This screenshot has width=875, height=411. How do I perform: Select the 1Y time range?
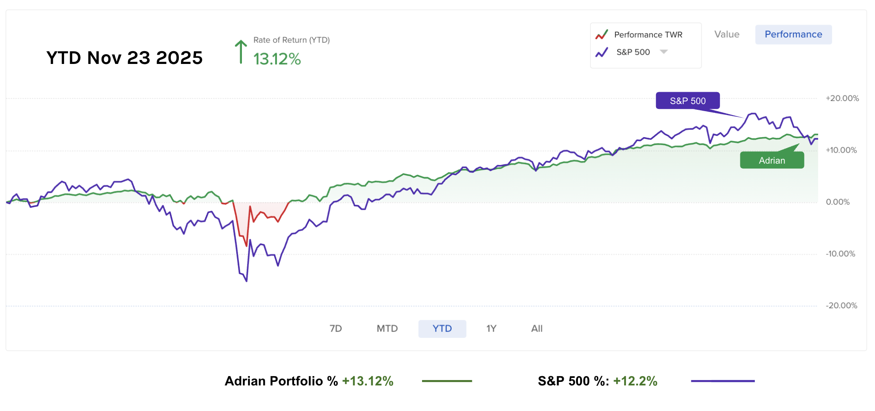[x=491, y=329]
